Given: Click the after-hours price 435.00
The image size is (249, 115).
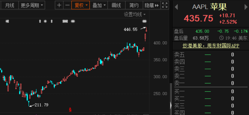Looking at the screenshot, I should click(x=202, y=31).
